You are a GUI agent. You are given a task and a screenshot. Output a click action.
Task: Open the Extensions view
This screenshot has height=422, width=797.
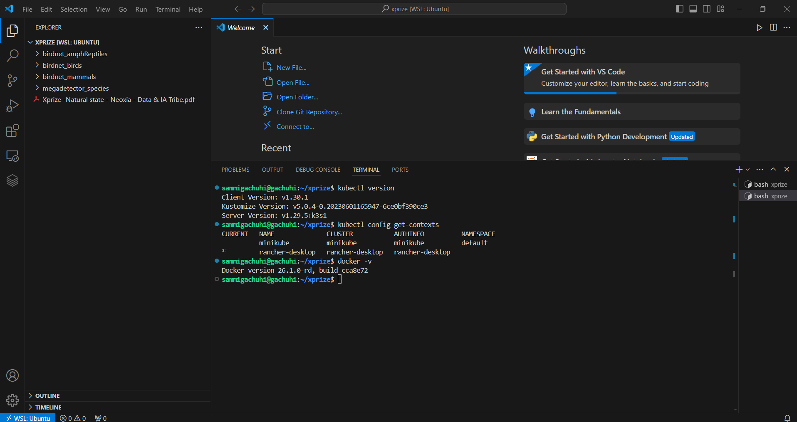click(12, 131)
